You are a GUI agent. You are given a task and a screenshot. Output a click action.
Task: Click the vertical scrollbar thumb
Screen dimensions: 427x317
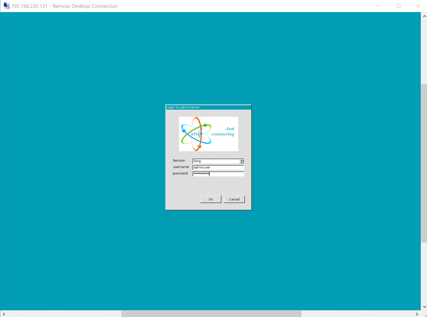coord(424,163)
